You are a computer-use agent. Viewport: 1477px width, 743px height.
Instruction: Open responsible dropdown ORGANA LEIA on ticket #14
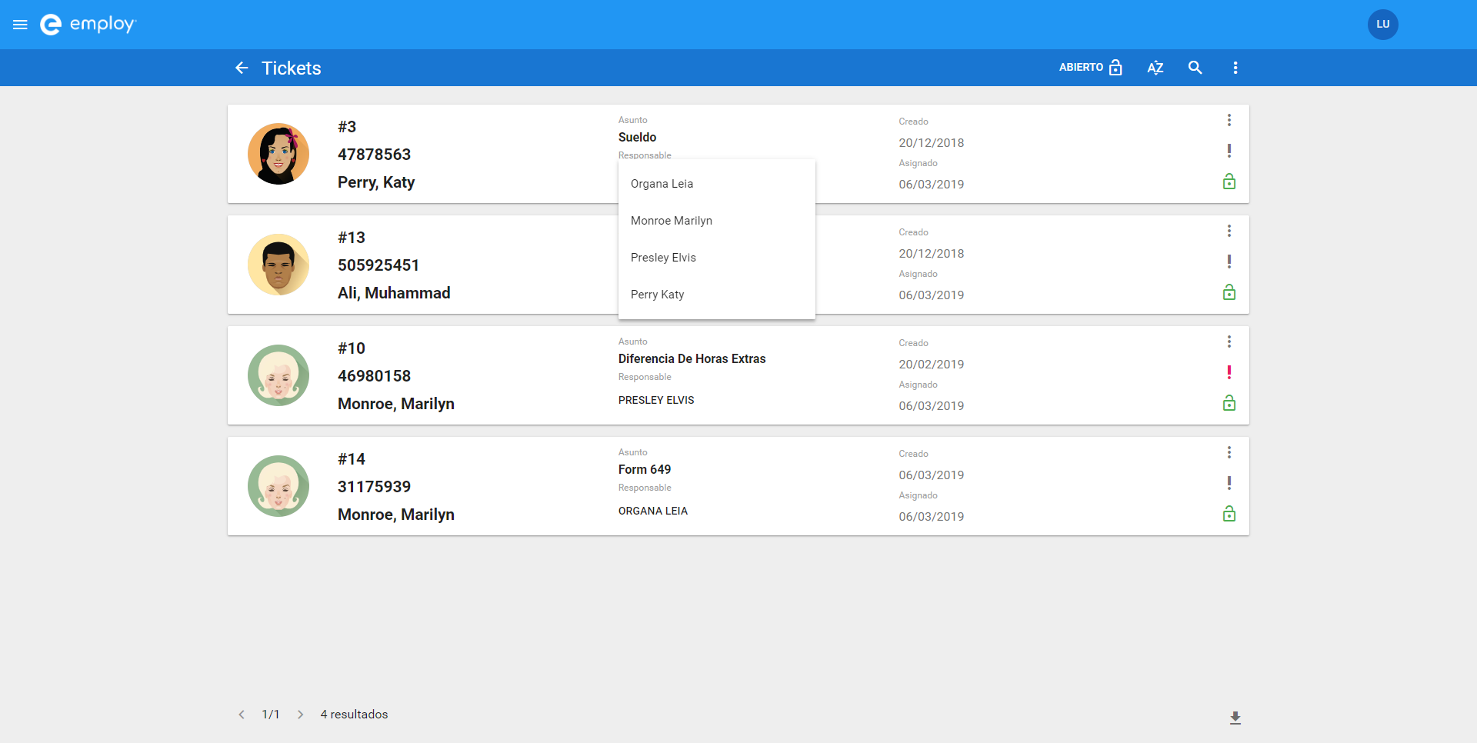[653, 511]
